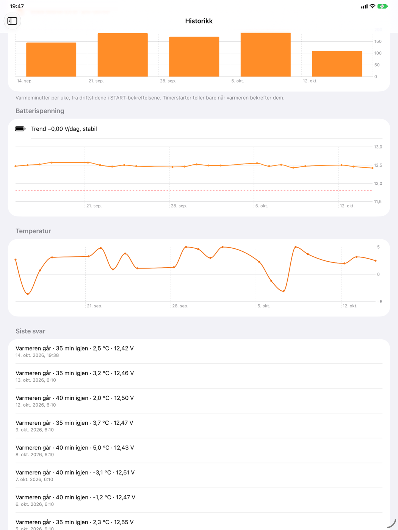Toggle the sidebar panel icon
398x530 pixels.
12,21
